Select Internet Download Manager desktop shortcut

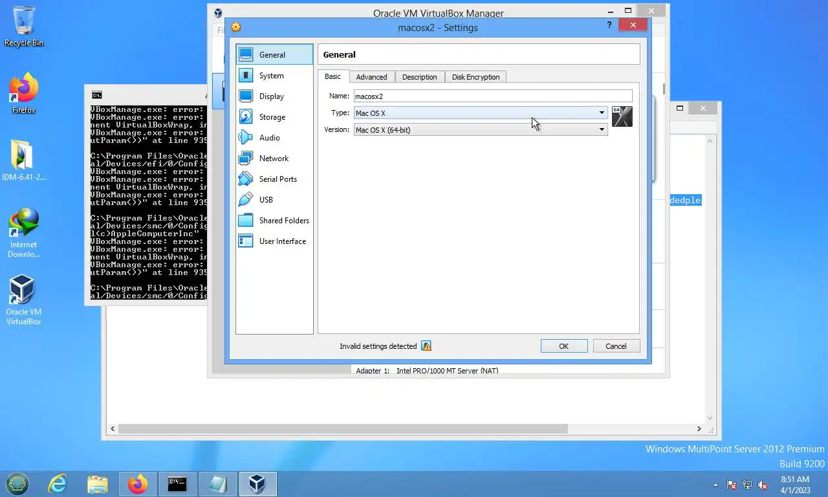click(x=24, y=233)
